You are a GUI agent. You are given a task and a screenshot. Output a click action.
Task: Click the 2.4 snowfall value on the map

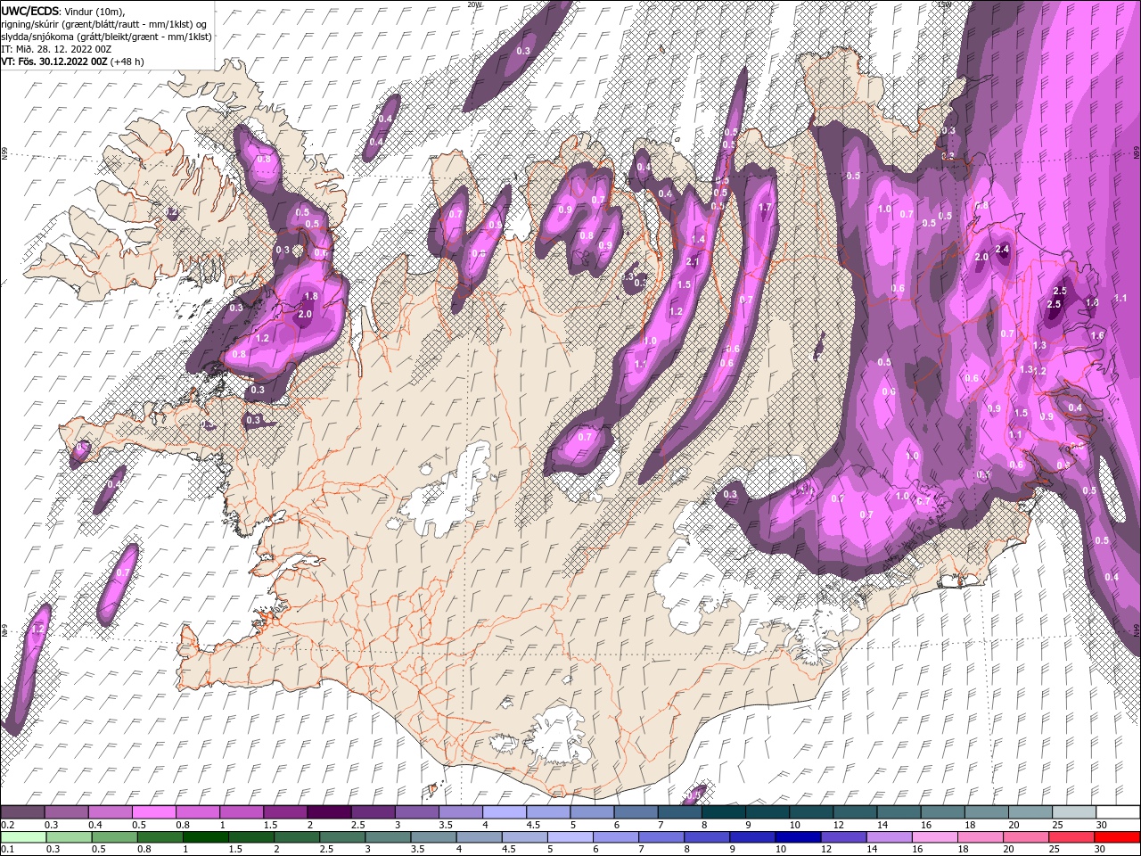[x=1002, y=249]
